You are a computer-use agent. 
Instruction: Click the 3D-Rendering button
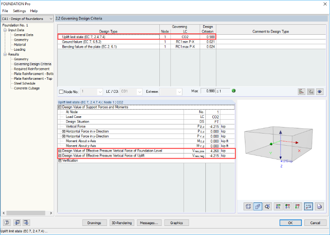(122, 223)
